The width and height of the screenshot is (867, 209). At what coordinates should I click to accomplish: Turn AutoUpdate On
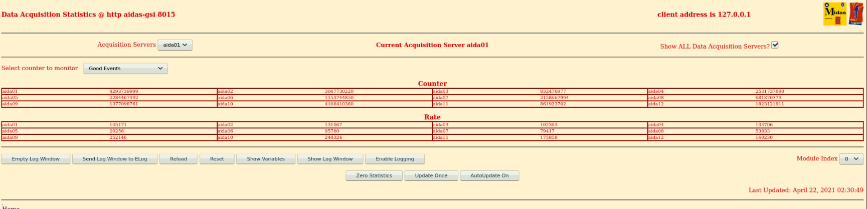click(x=489, y=175)
